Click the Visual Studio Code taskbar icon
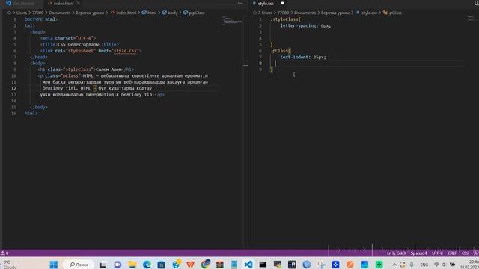The width and height of the screenshot is (479, 269). [x=248, y=265]
